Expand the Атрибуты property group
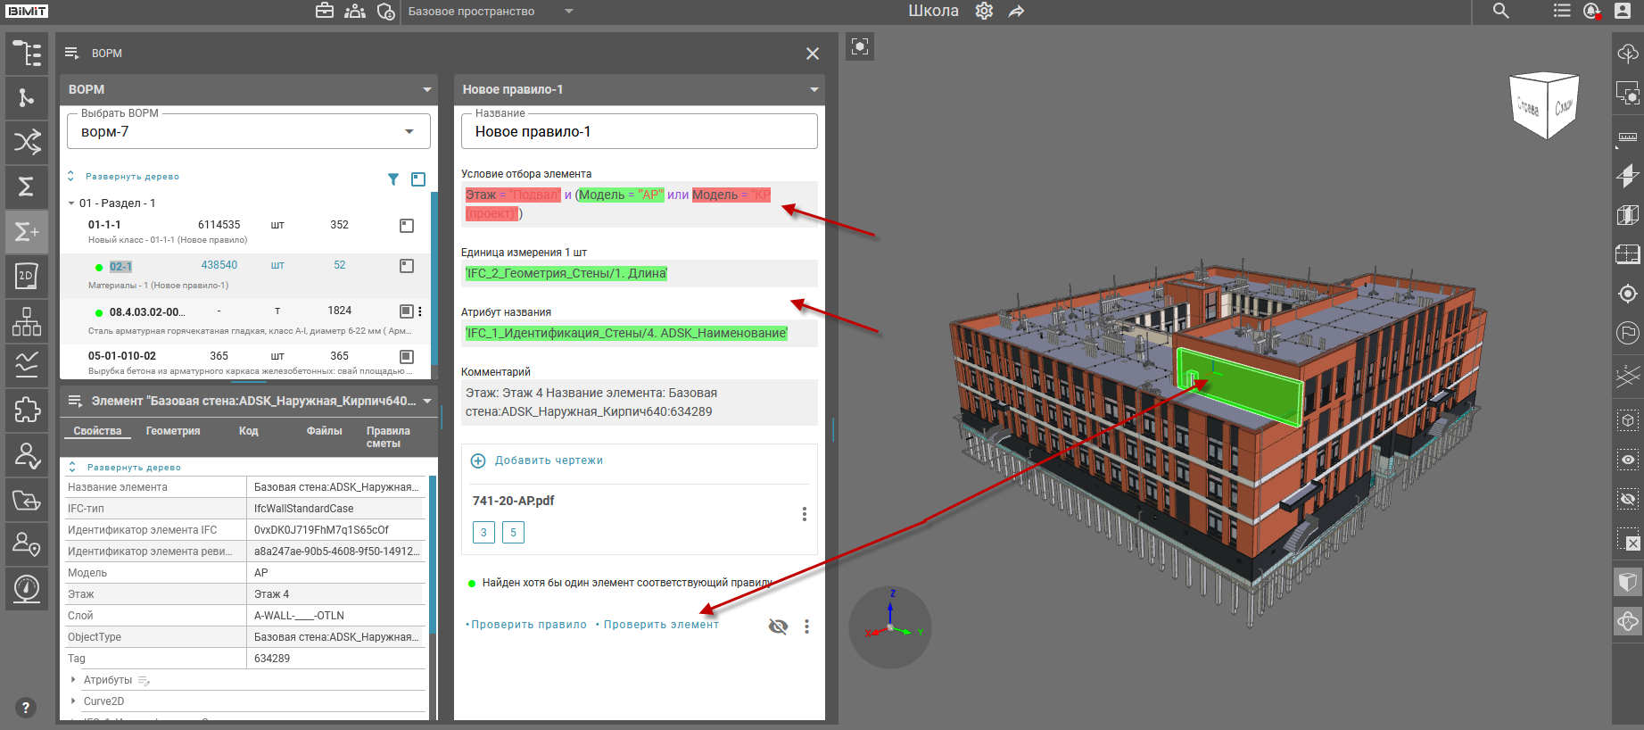The width and height of the screenshot is (1644, 730). (73, 680)
